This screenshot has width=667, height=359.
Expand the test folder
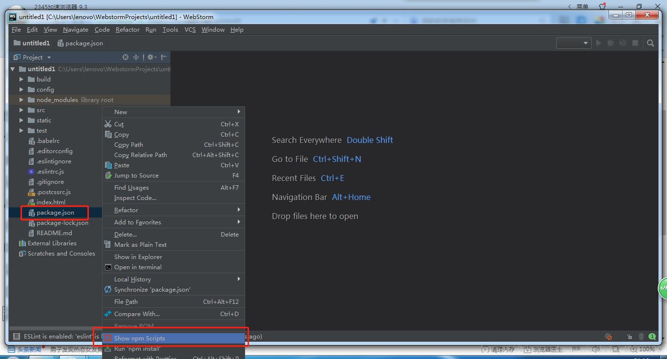(21, 131)
